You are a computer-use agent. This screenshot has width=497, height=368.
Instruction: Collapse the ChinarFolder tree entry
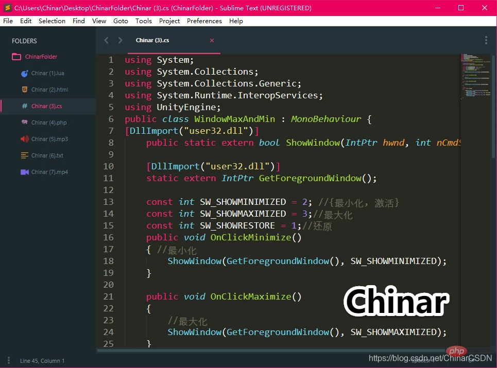(x=41, y=57)
